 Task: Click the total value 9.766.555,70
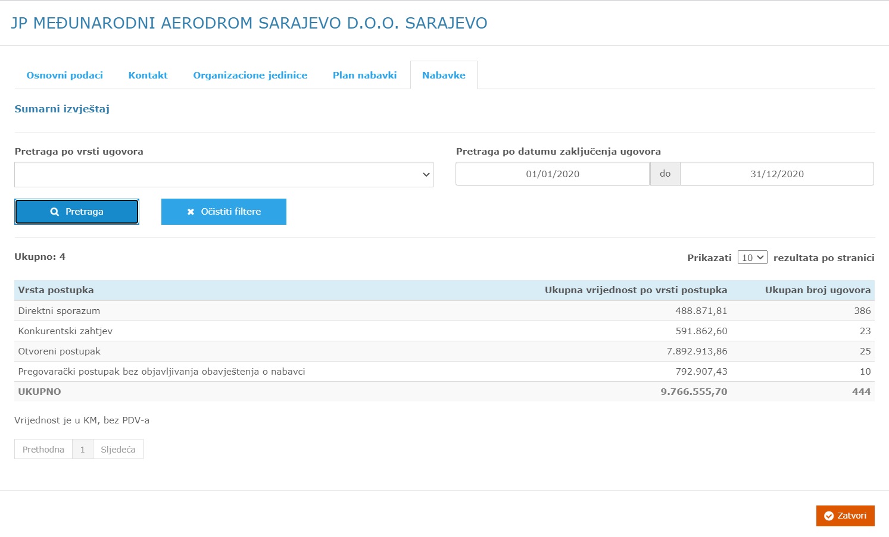(x=694, y=392)
